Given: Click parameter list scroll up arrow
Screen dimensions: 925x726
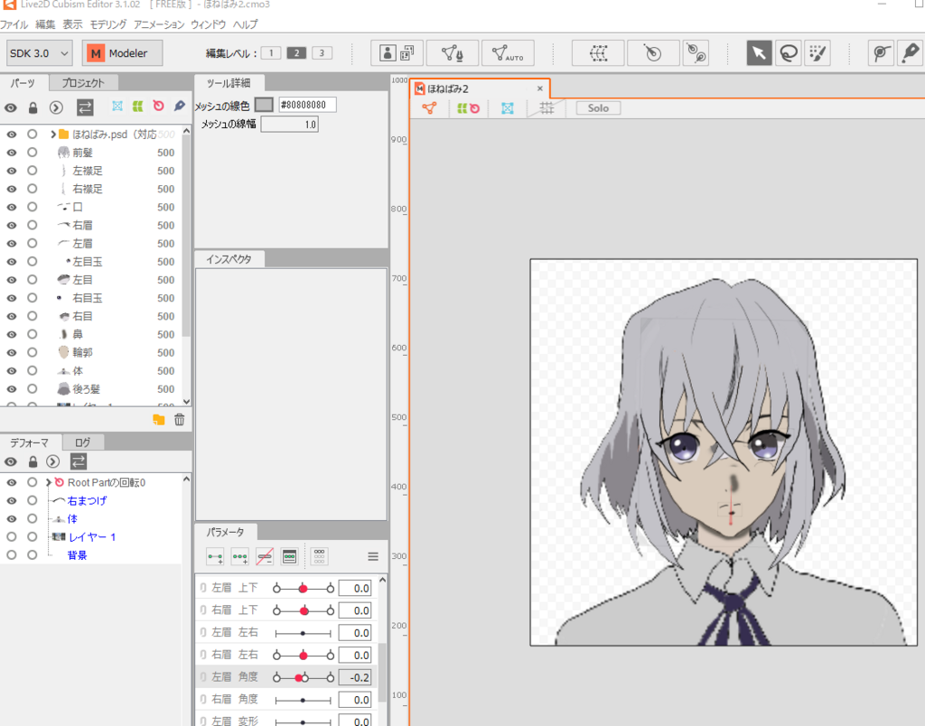Looking at the screenshot, I should coord(382,581).
